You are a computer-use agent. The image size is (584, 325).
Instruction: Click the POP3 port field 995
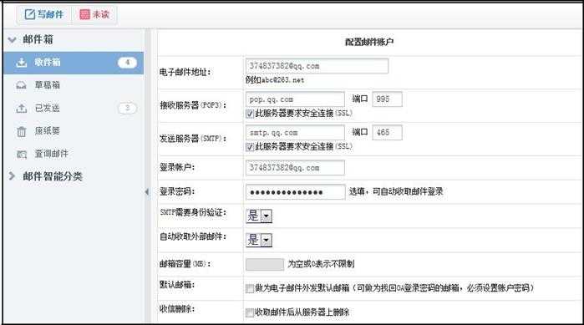(388, 99)
